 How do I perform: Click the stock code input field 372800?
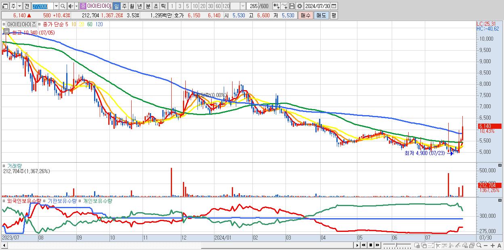click(43, 6)
